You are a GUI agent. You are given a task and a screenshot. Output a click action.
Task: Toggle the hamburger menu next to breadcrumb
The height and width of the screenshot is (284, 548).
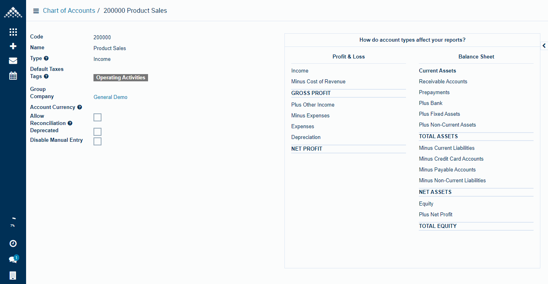tap(36, 11)
